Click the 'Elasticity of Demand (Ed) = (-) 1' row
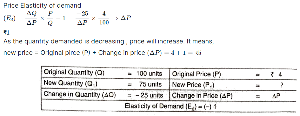The height and width of the screenshot is (116, 300). [170, 106]
